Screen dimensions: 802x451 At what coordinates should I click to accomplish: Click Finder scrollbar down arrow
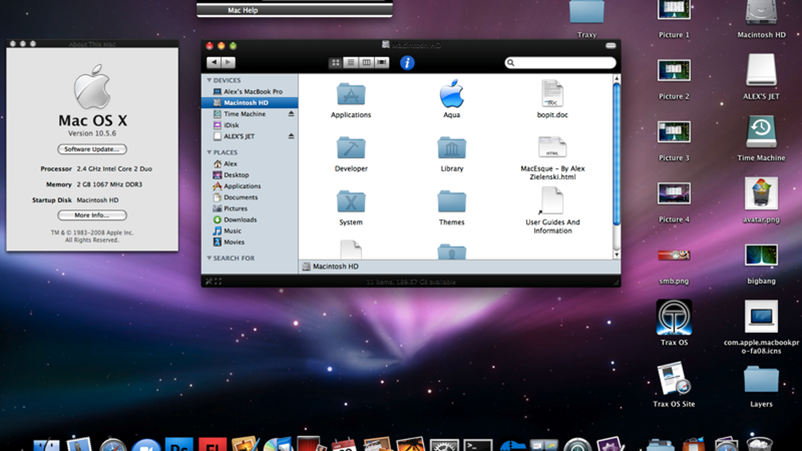[x=617, y=255]
